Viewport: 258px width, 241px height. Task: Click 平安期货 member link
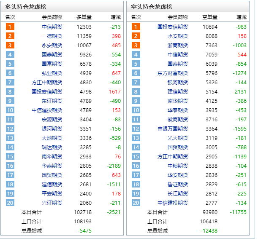(x=52, y=194)
